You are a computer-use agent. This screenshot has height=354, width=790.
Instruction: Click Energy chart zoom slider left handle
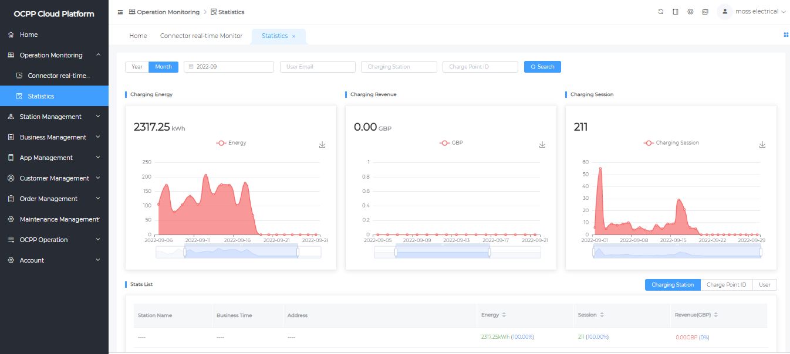(x=184, y=252)
